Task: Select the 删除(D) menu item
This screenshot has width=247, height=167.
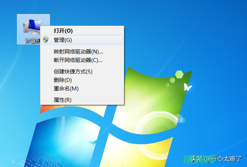Action: [82, 80]
